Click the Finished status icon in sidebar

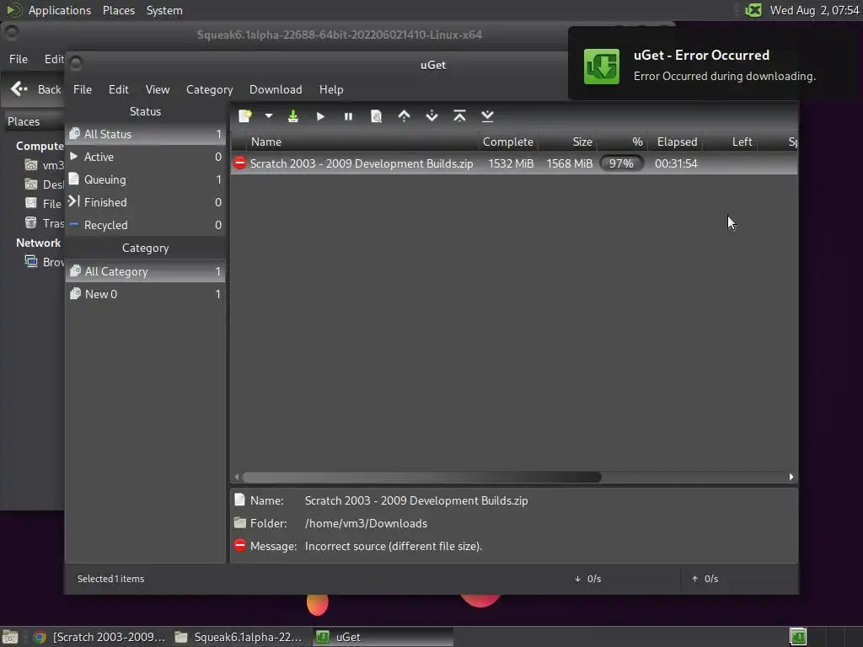[x=74, y=201]
